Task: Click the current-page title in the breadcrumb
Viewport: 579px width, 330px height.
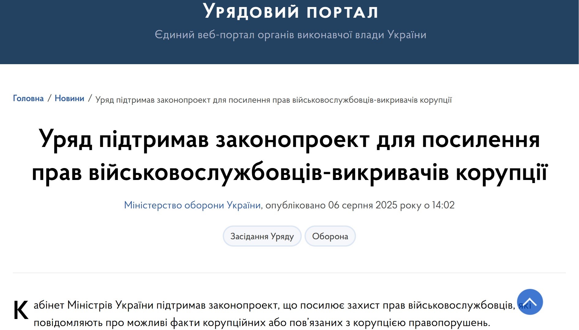Action: [273, 100]
